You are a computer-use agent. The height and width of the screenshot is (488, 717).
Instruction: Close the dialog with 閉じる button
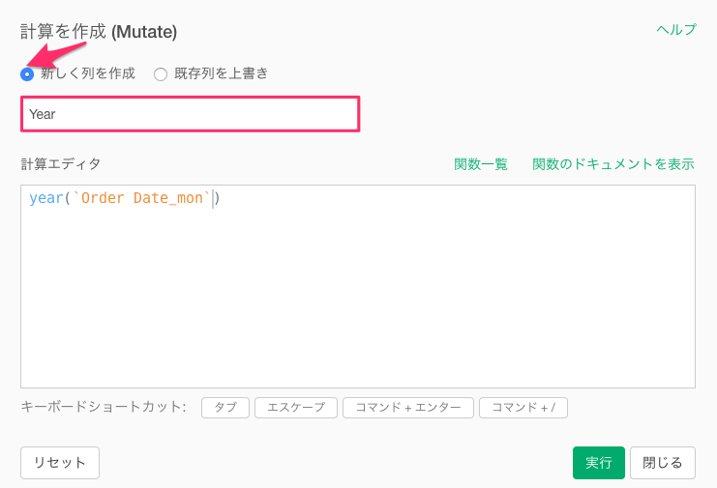pos(663,463)
